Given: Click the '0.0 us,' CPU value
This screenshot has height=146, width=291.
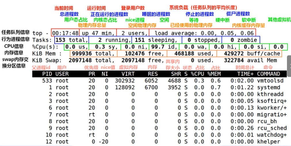Looking at the screenshot, I should coord(76,47).
